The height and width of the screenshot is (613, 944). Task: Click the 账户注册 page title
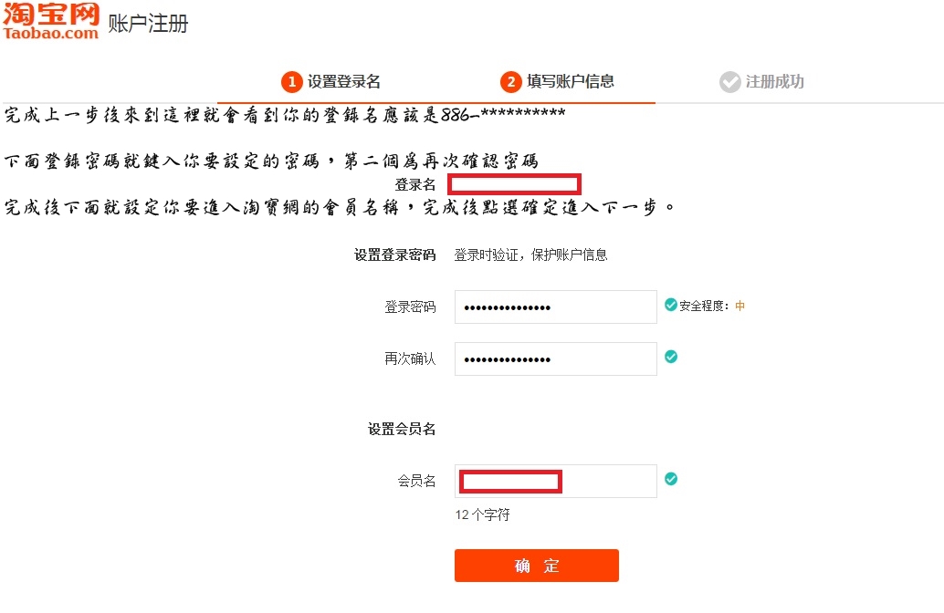148,24
